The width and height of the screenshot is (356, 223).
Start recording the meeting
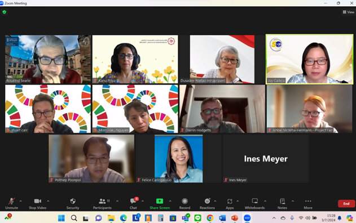[184, 203]
